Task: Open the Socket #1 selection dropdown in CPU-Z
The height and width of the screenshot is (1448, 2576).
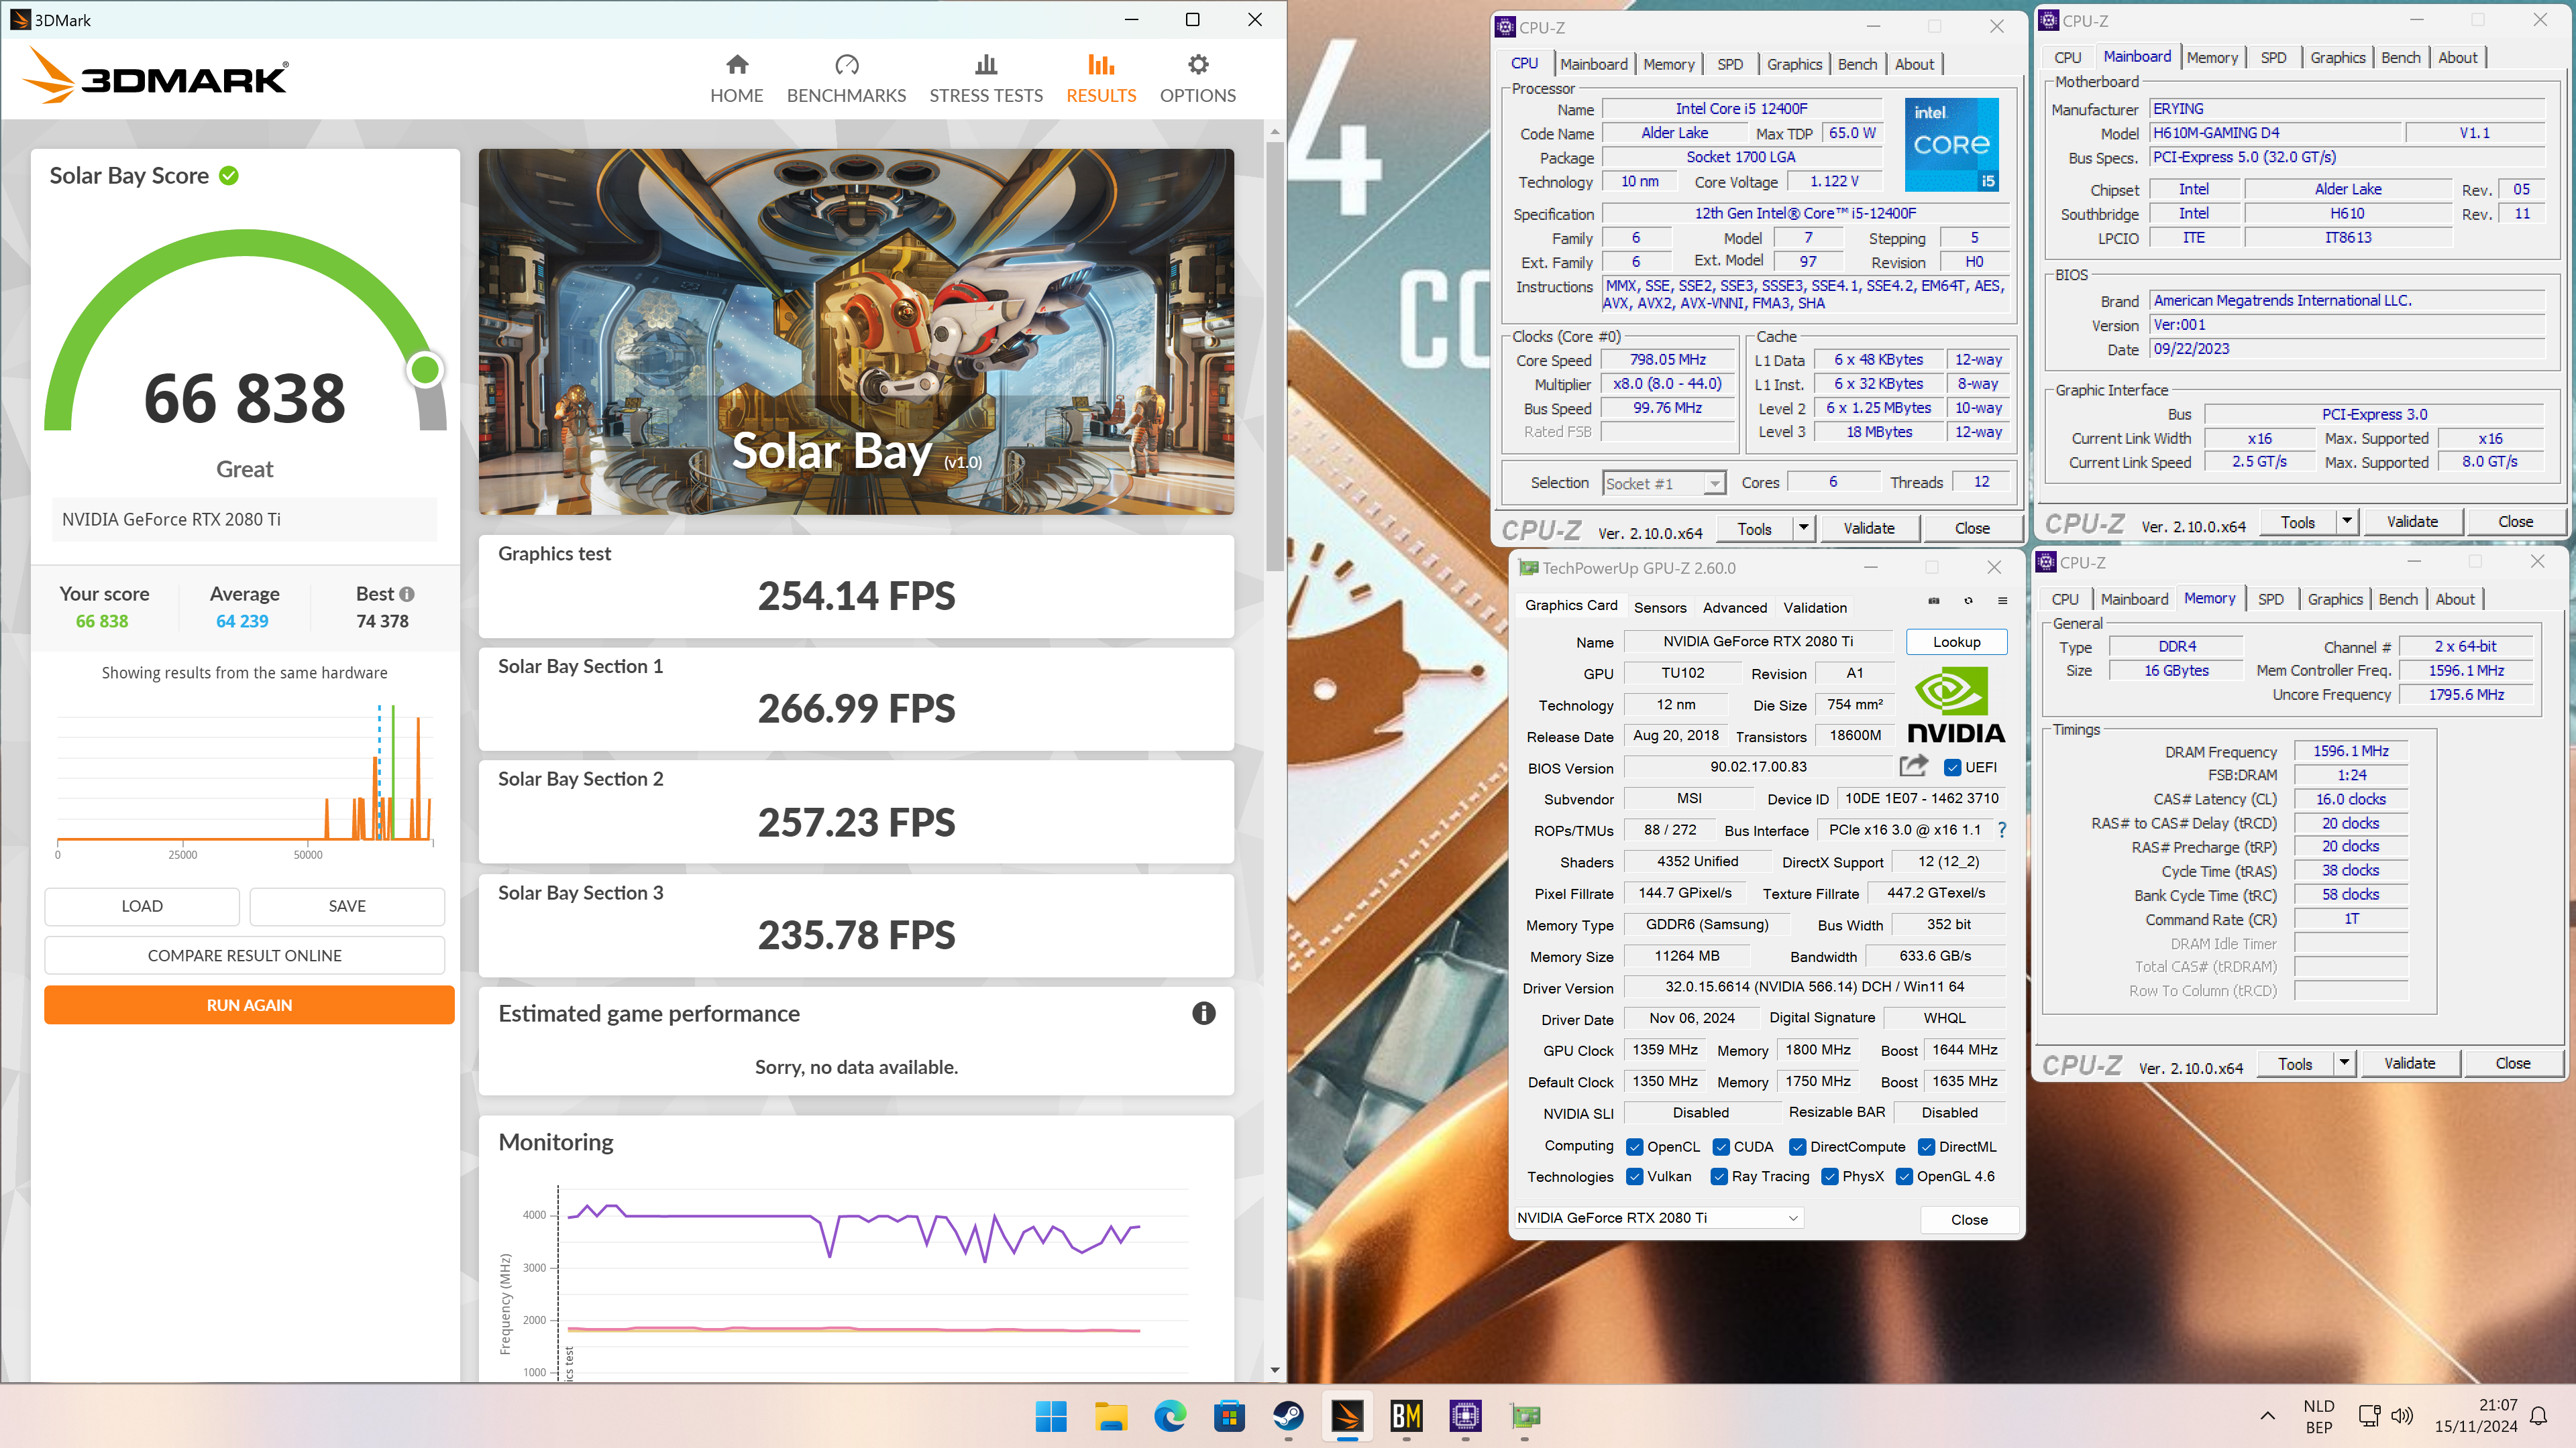Action: pos(1665,483)
